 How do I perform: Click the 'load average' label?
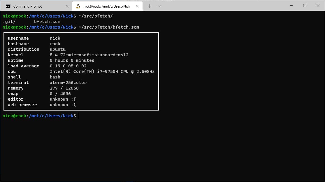click(x=23, y=66)
